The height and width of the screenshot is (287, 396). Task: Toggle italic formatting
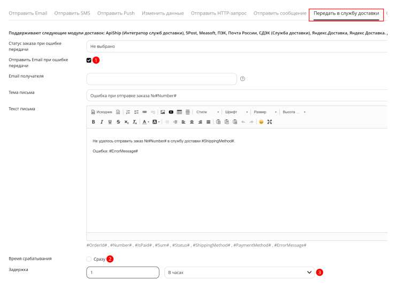pos(102,122)
